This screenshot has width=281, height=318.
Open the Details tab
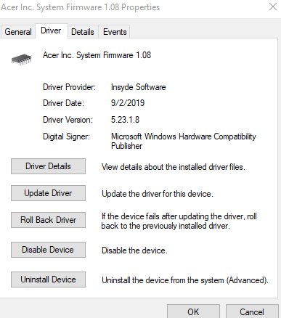(83, 32)
